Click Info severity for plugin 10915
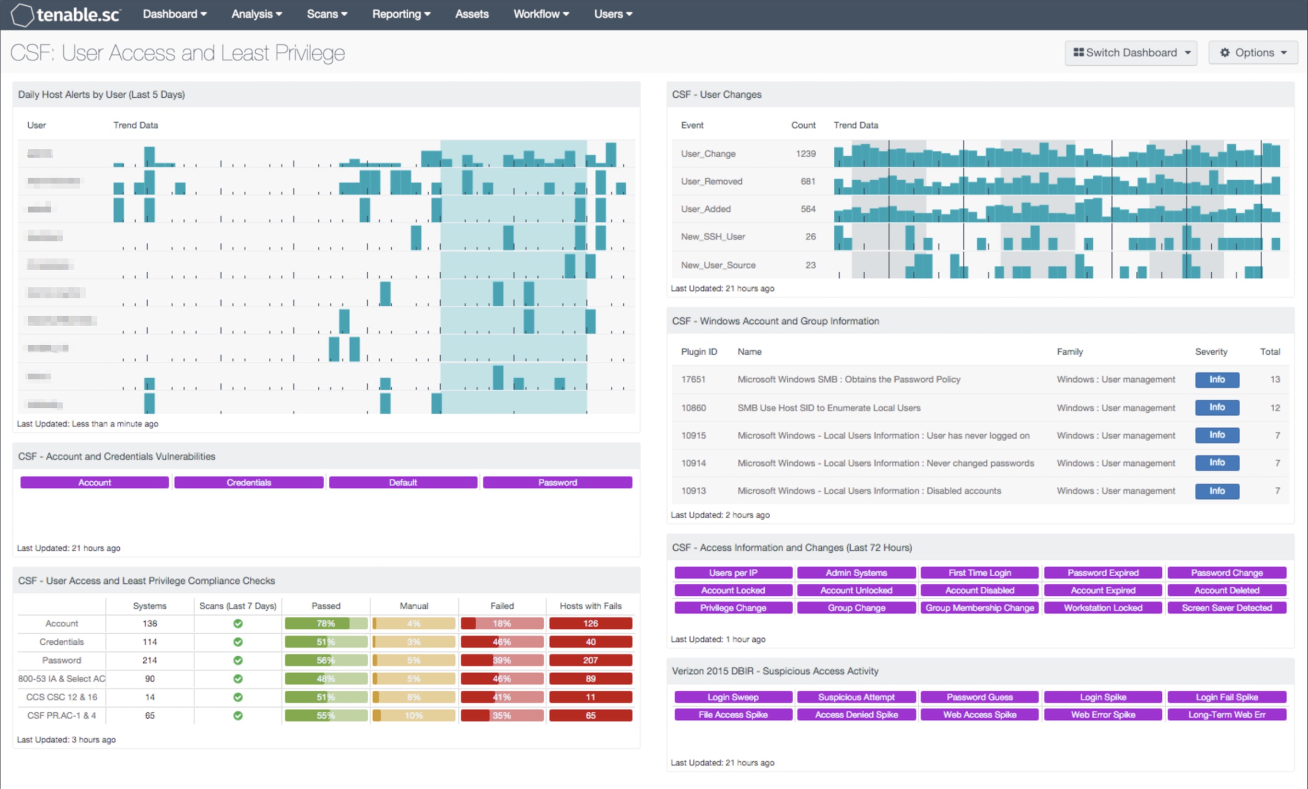The height and width of the screenshot is (789, 1308). [1217, 435]
